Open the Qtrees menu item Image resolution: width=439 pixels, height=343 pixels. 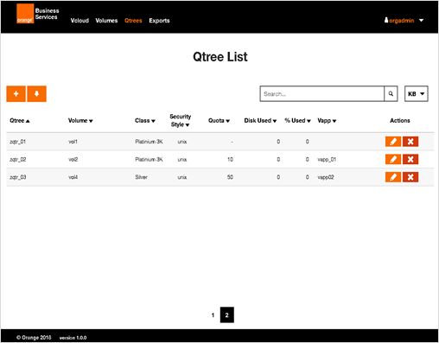133,21
